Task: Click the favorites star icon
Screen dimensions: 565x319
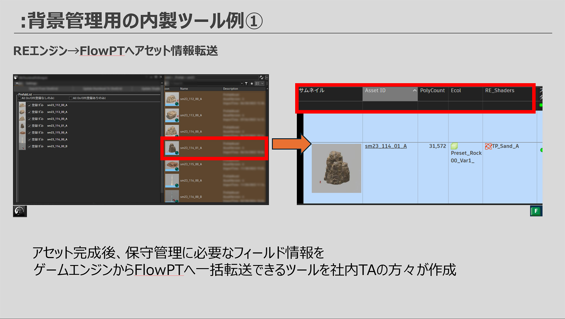Action: [x=252, y=84]
